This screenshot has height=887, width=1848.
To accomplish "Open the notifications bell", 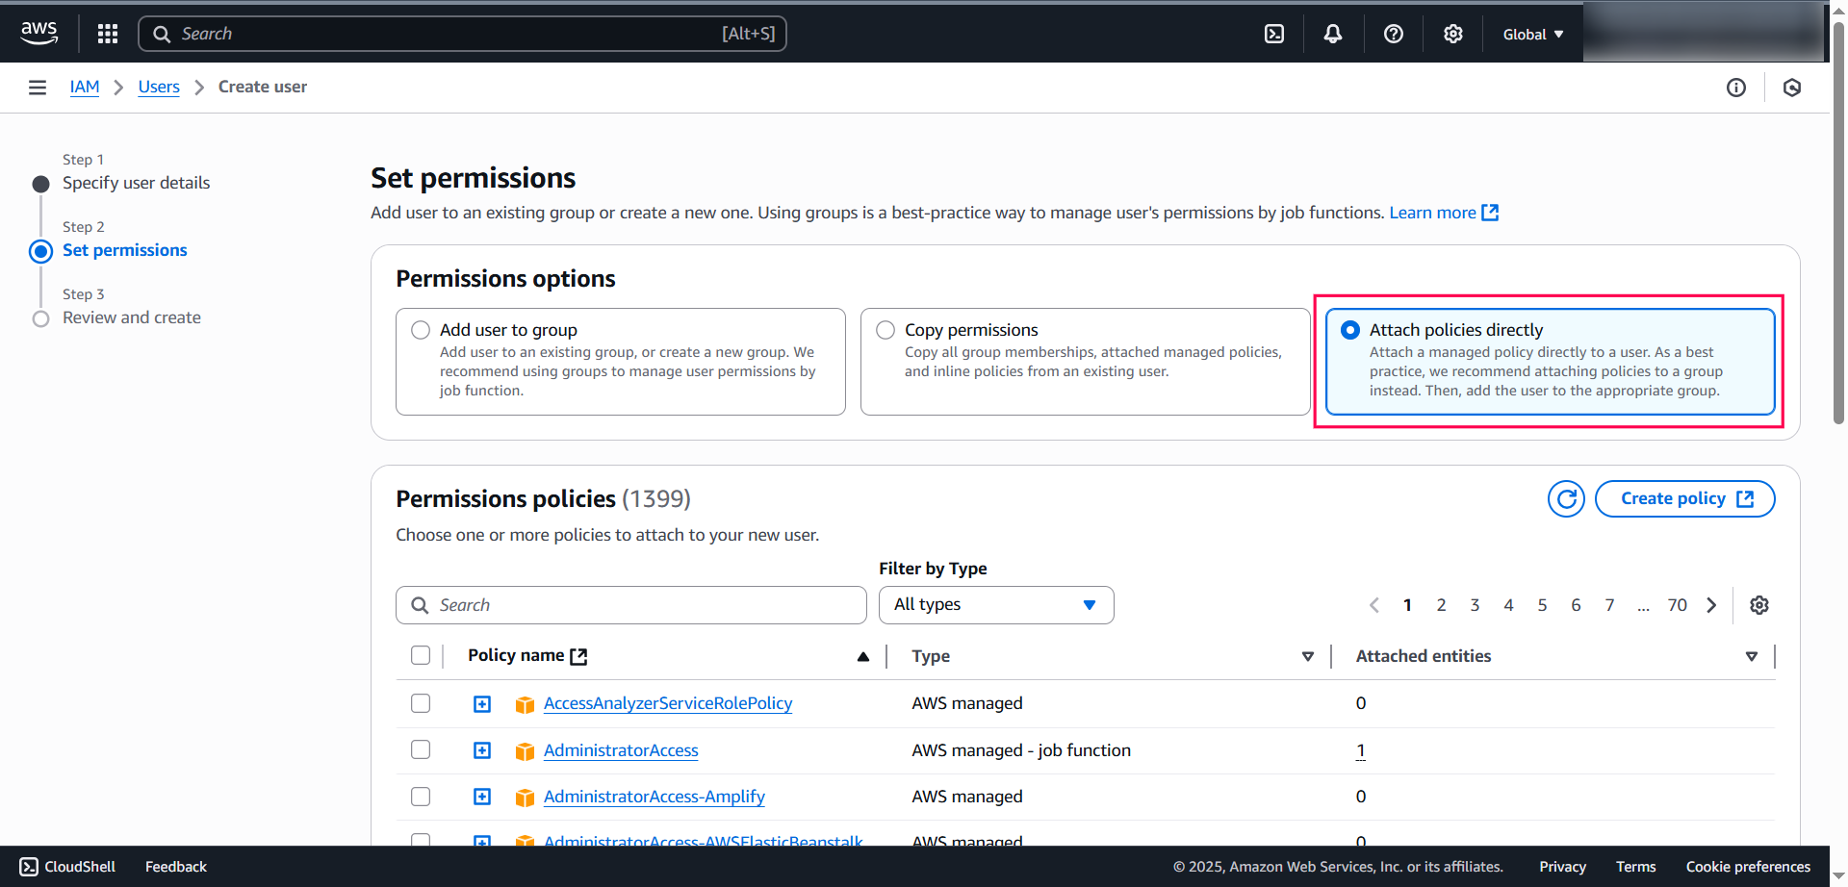I will pyautogui.click(x=1332, y=33).
